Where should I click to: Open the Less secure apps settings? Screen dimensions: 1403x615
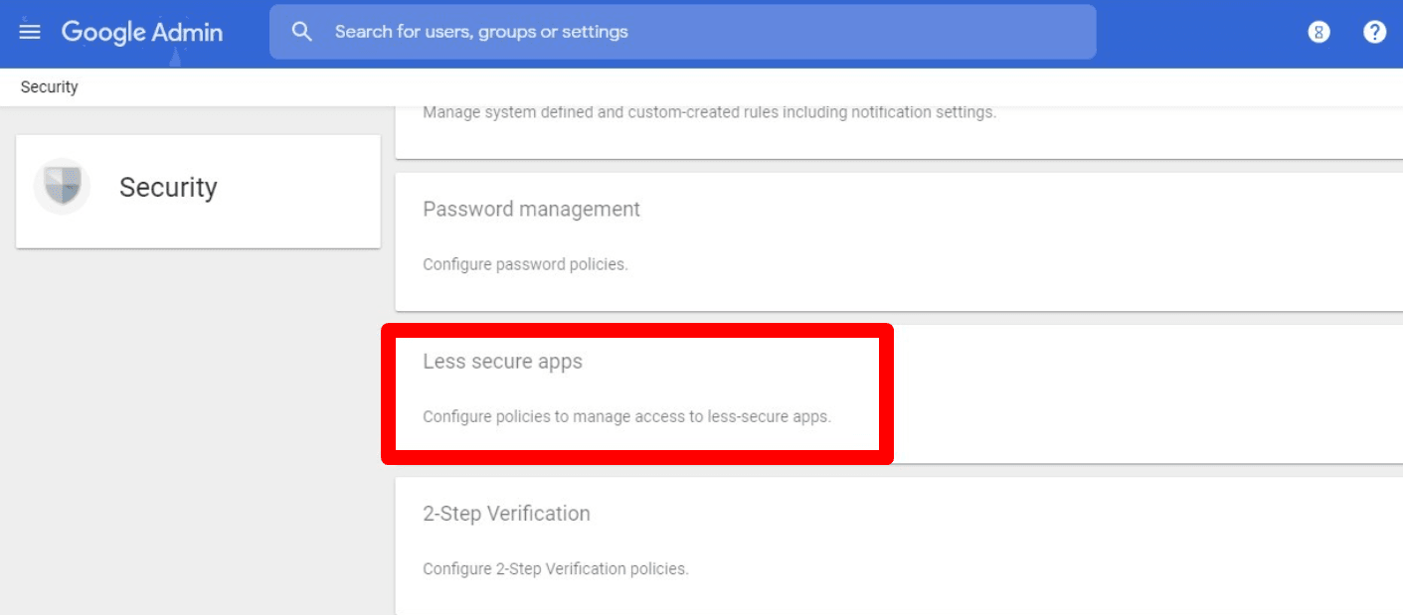pyautogui.click(x=502, y=361)
